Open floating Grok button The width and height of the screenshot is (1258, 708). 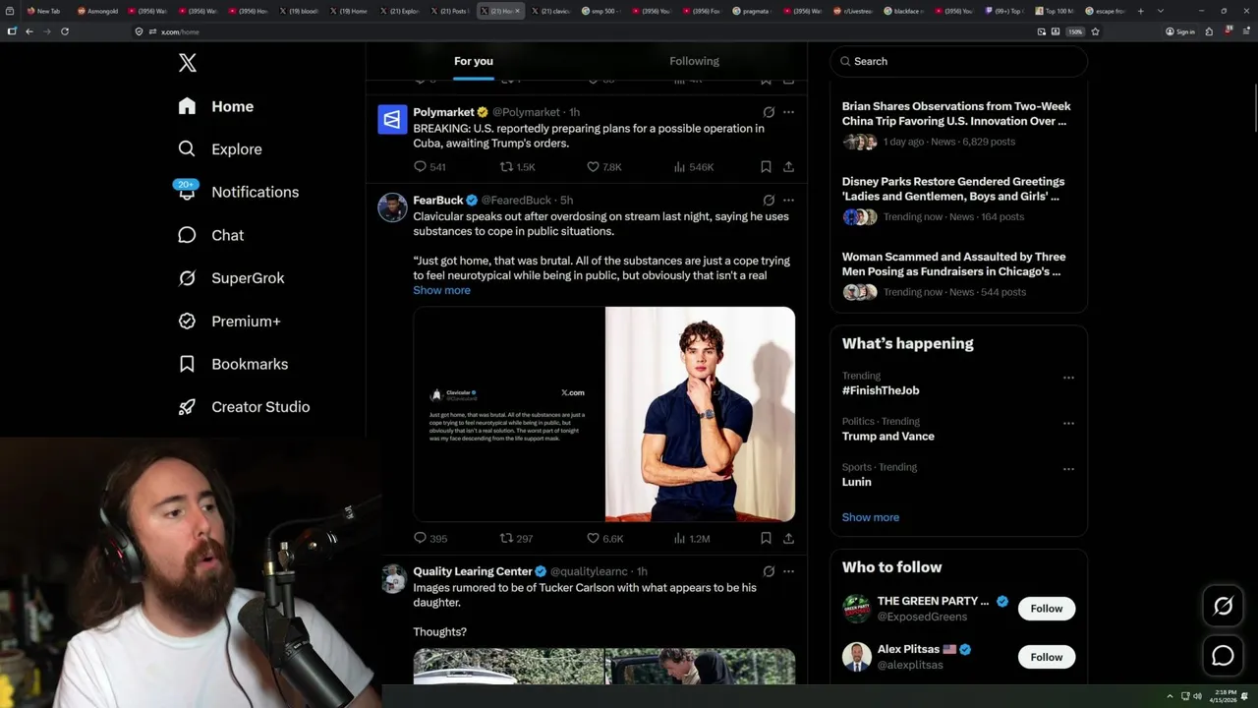(x=1223, y=607)
